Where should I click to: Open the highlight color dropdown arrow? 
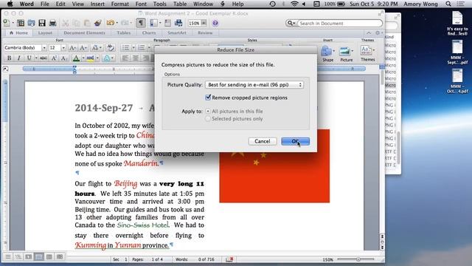click(x=97, y=58)
